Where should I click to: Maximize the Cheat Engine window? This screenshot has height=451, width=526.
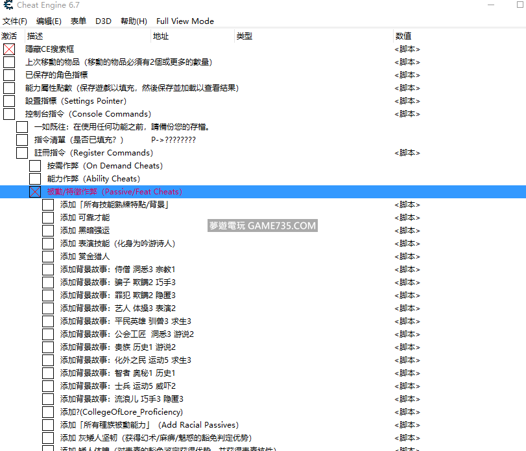(520, 5)
